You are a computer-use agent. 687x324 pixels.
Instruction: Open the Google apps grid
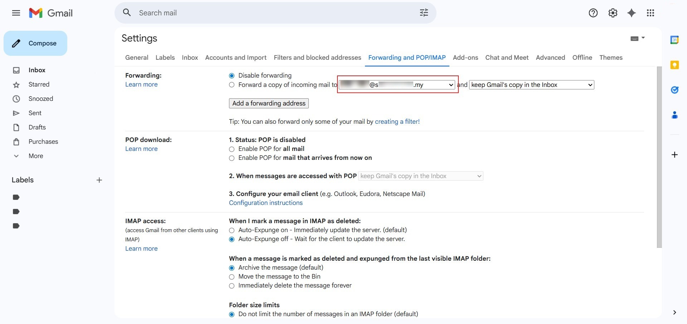(x=651, y=13)
